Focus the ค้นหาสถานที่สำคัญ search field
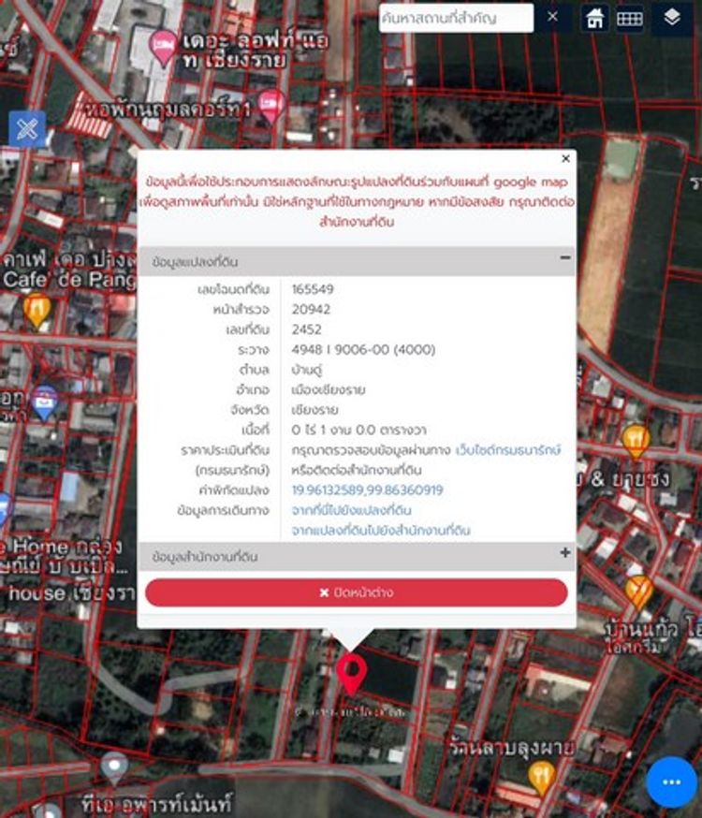This screenshot has height=818, width=702. click(456, 18)
